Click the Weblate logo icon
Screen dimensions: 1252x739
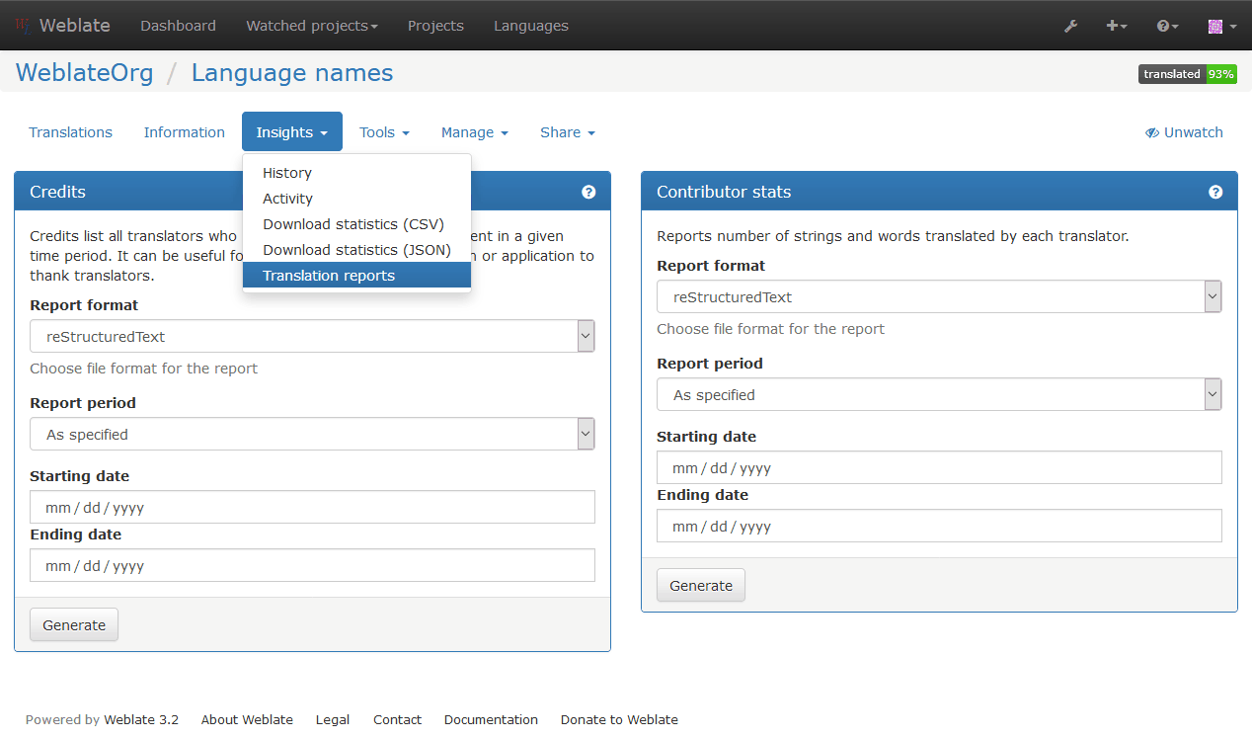click(x=24, y=26)
